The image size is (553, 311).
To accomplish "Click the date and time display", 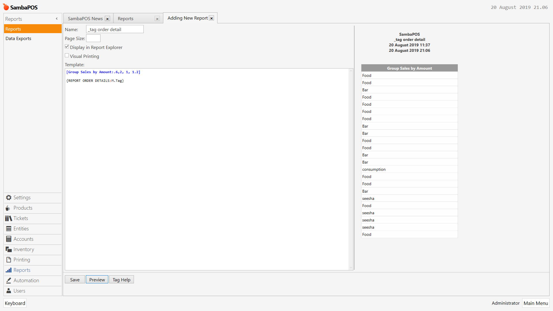I will click(x=519, y=7).
